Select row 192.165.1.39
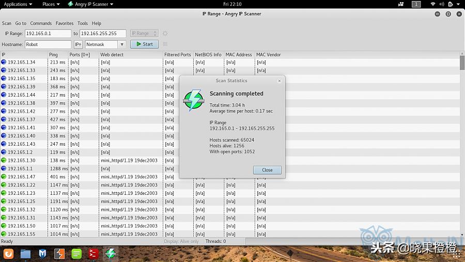 point(230,87)
